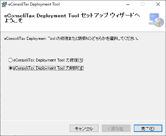Minimize the setup wizard window

coord(128,4)
